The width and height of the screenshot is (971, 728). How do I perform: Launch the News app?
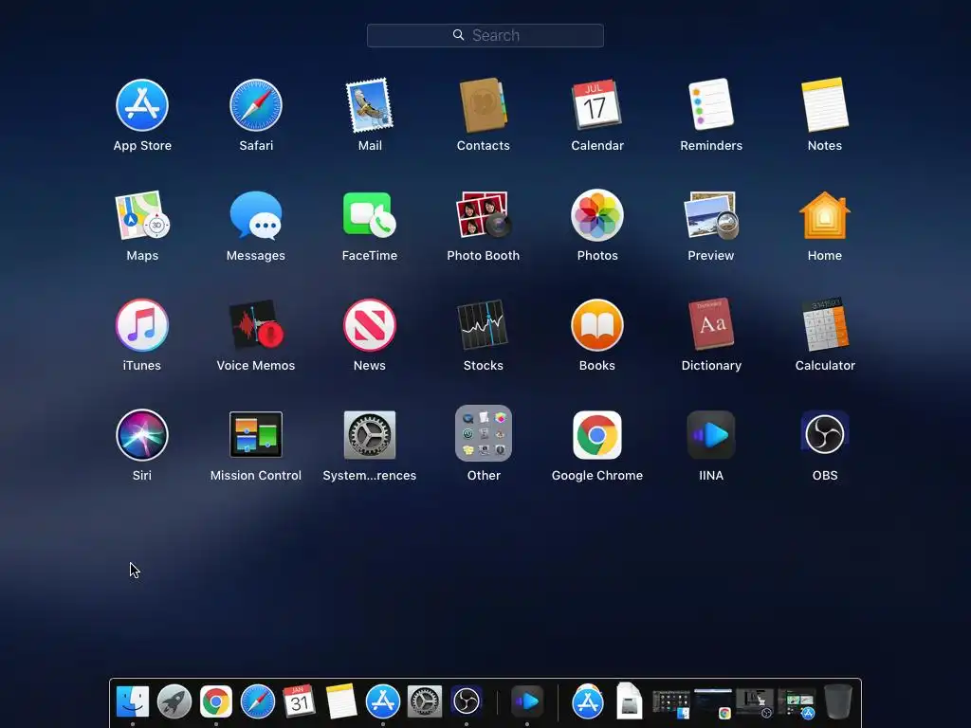tap(370, 326)
